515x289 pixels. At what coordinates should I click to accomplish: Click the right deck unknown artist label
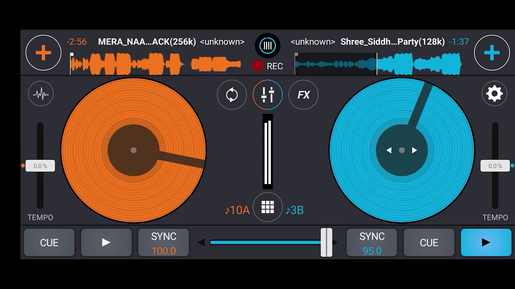click(x=313, y=42)
